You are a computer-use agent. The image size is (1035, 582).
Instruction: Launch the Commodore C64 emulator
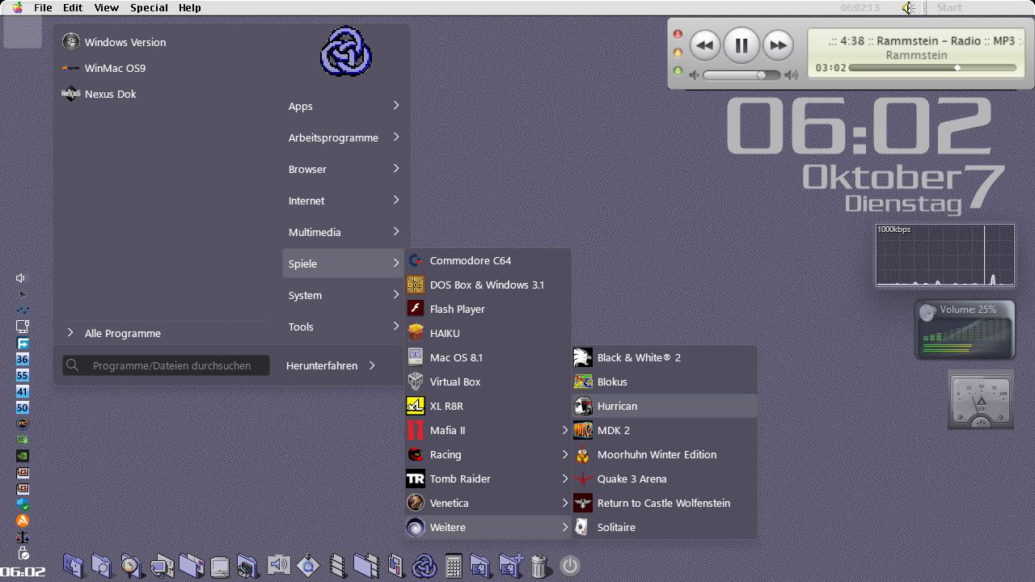tap(488, 260)
